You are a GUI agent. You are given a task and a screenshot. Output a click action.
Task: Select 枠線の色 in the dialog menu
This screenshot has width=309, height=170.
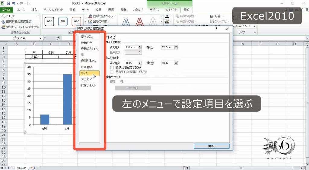pos(89,43)
